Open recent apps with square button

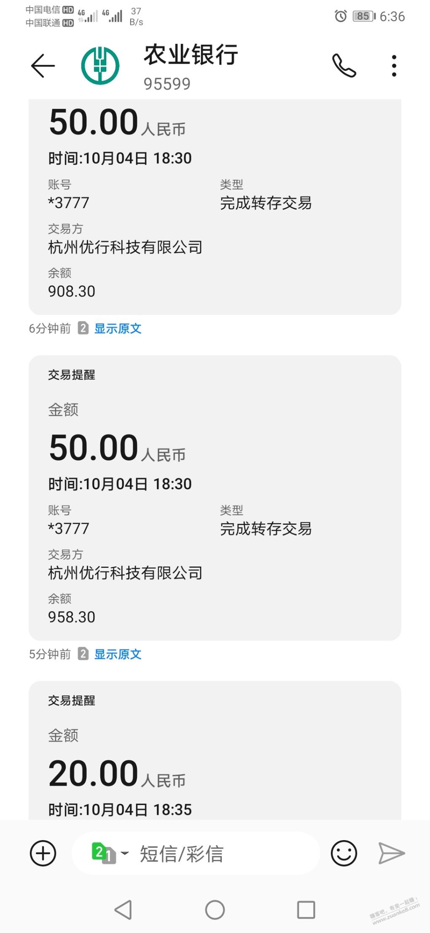pyautogui.click(x=306, y=910)
